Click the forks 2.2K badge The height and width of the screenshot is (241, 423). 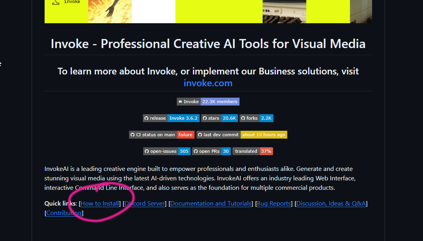click(x=256, y=118)
